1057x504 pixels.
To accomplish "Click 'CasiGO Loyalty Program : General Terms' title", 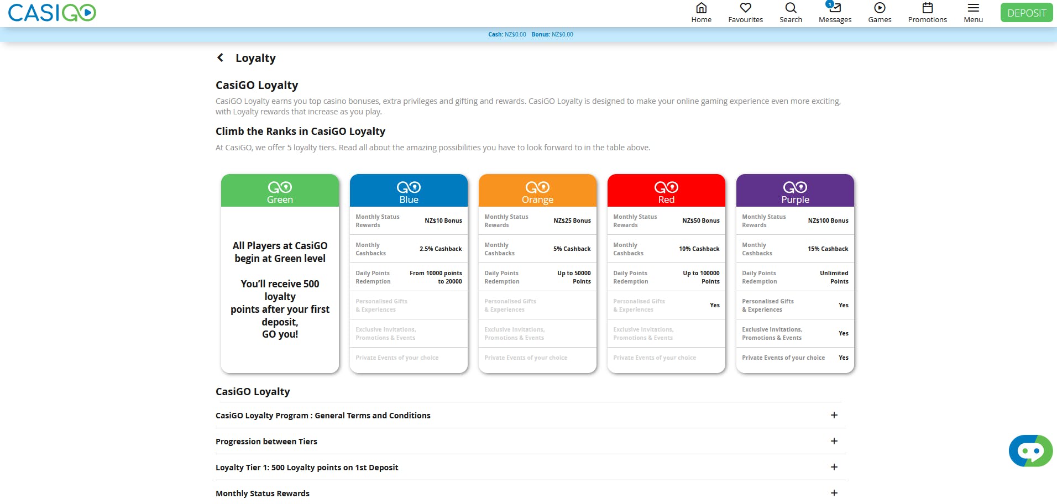I will [323, 416].
